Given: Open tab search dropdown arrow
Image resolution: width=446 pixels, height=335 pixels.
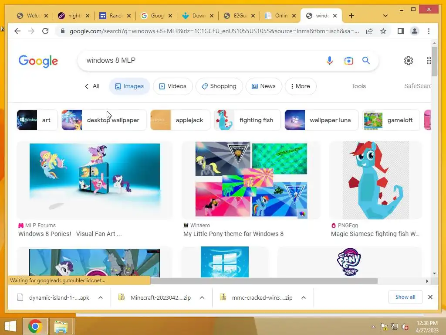Looking at the screenshot, I should (x=385, y=16).
